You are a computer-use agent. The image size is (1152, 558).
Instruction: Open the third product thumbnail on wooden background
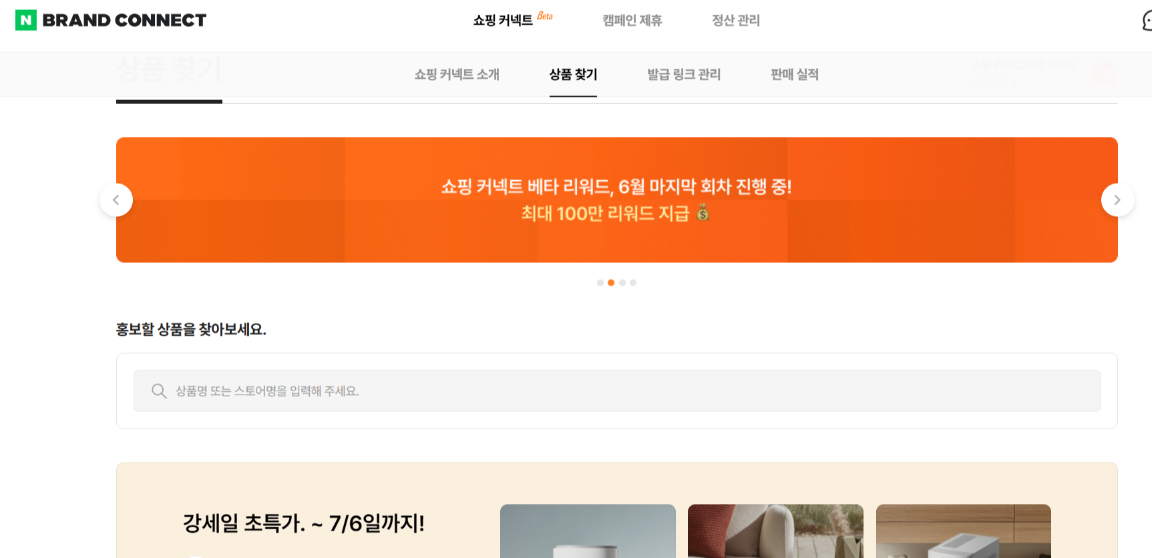(x=964, y=531)
